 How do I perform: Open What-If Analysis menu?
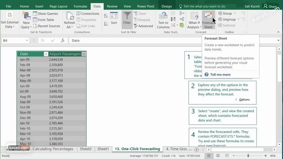pos(194,20)
